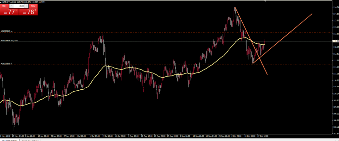Select the #31305819 tp order label

click(7, 31)
